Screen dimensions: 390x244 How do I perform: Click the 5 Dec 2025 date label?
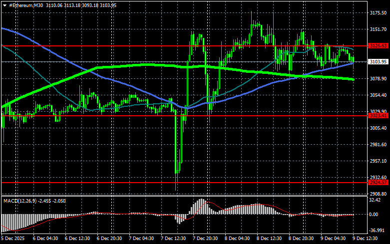tap(14, 239)
